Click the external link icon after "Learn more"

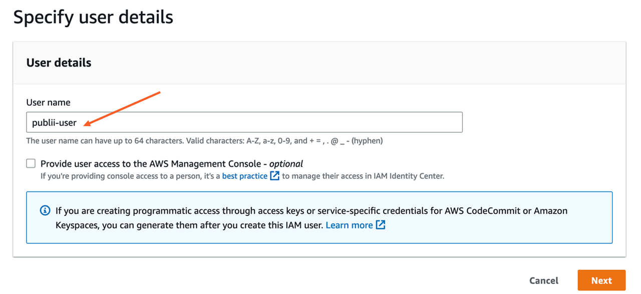click(381, 225)
